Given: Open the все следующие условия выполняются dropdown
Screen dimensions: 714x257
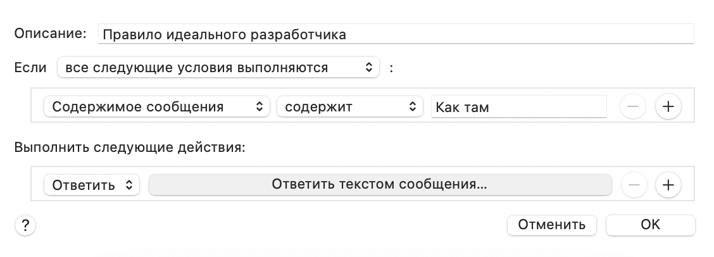Looking at the screenshot, I should [x=218, y=68].
